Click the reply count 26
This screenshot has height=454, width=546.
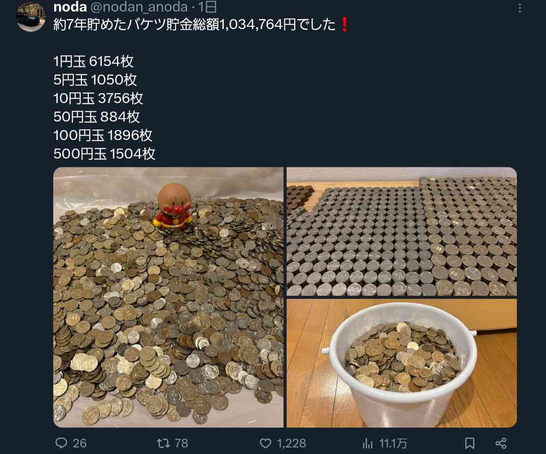[x=80, y=443]
